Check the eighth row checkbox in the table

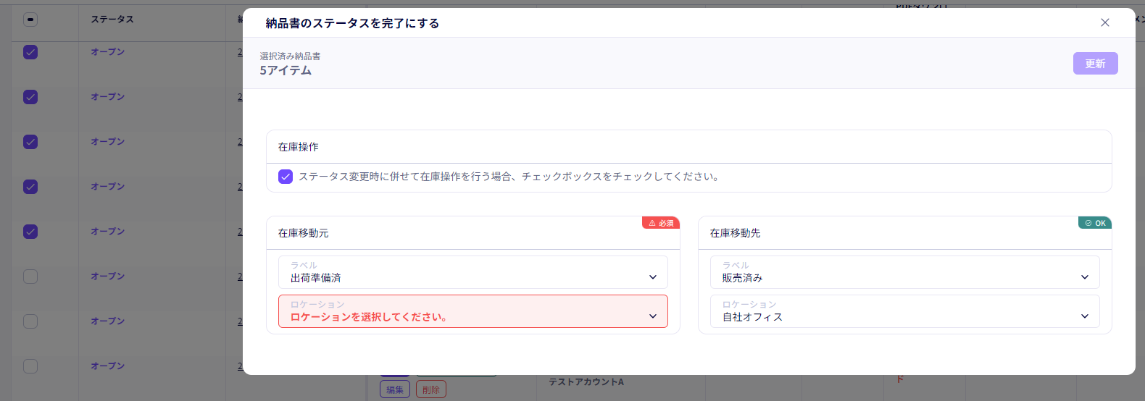tap(30, 366)
